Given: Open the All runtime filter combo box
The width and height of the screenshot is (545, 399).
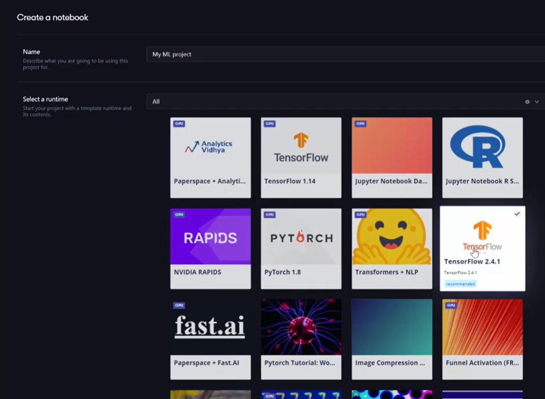Looking at the screenshot, I should [x=346, y=102].
